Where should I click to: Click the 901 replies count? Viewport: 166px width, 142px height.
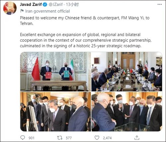click(x=32, y=138)
